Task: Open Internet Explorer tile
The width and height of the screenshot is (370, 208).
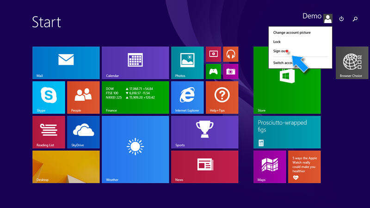Action: [x=187, y=97]
